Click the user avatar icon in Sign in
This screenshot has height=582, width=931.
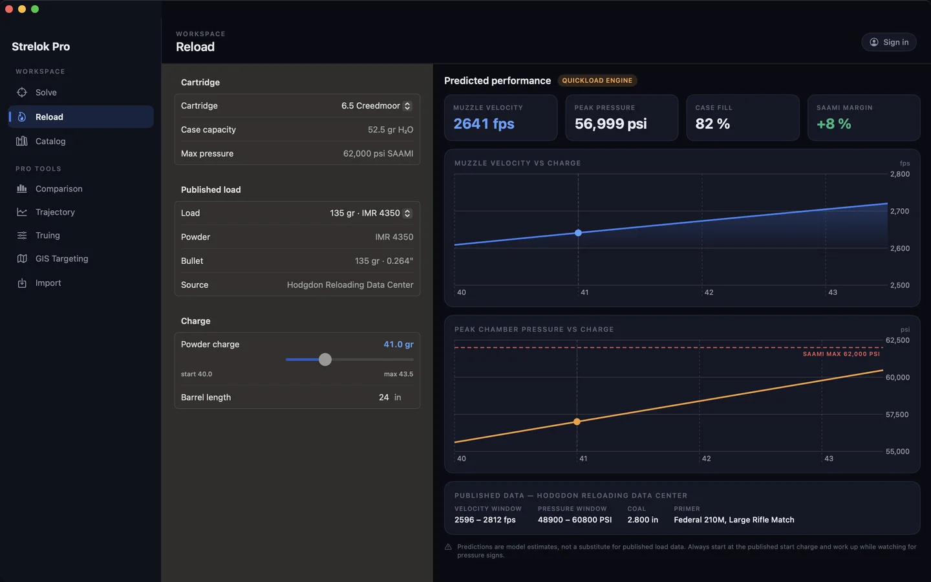point(874,42)
